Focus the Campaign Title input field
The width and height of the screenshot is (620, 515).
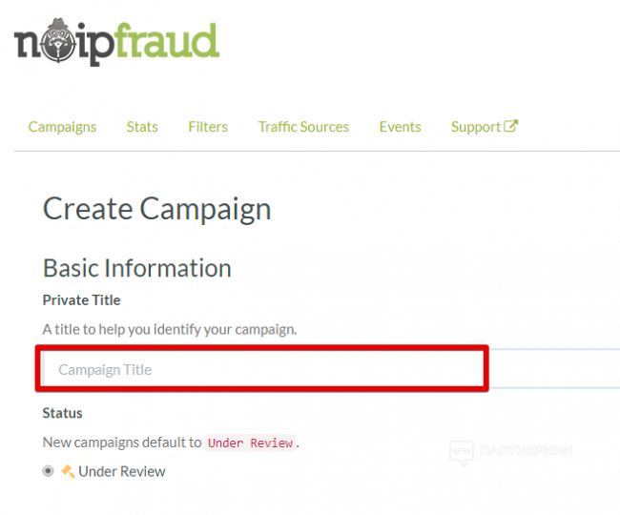point(262,369)
